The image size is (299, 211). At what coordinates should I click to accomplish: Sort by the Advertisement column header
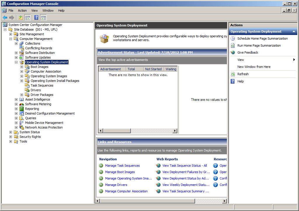[x=112, y=69]
